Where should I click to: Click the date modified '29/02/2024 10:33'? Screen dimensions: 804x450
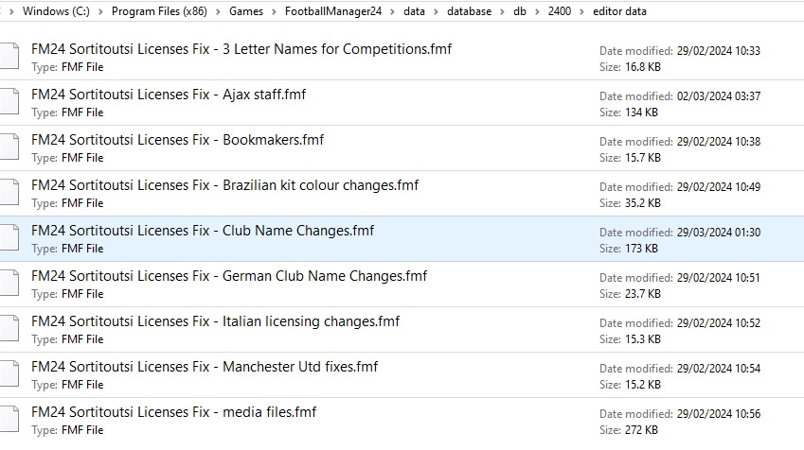tap(719, 51)
